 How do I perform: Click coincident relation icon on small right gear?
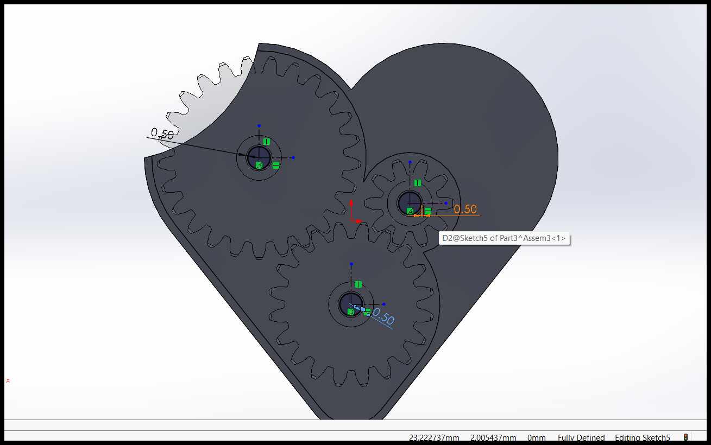click(x=410, y=211)
